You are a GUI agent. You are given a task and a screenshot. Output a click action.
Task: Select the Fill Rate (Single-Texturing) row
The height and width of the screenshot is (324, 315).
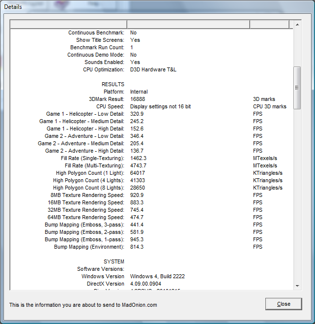pos(92,158)
